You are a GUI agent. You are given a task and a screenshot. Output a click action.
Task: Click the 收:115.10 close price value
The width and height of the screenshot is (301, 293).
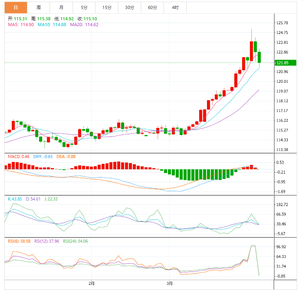click(87, 19)
